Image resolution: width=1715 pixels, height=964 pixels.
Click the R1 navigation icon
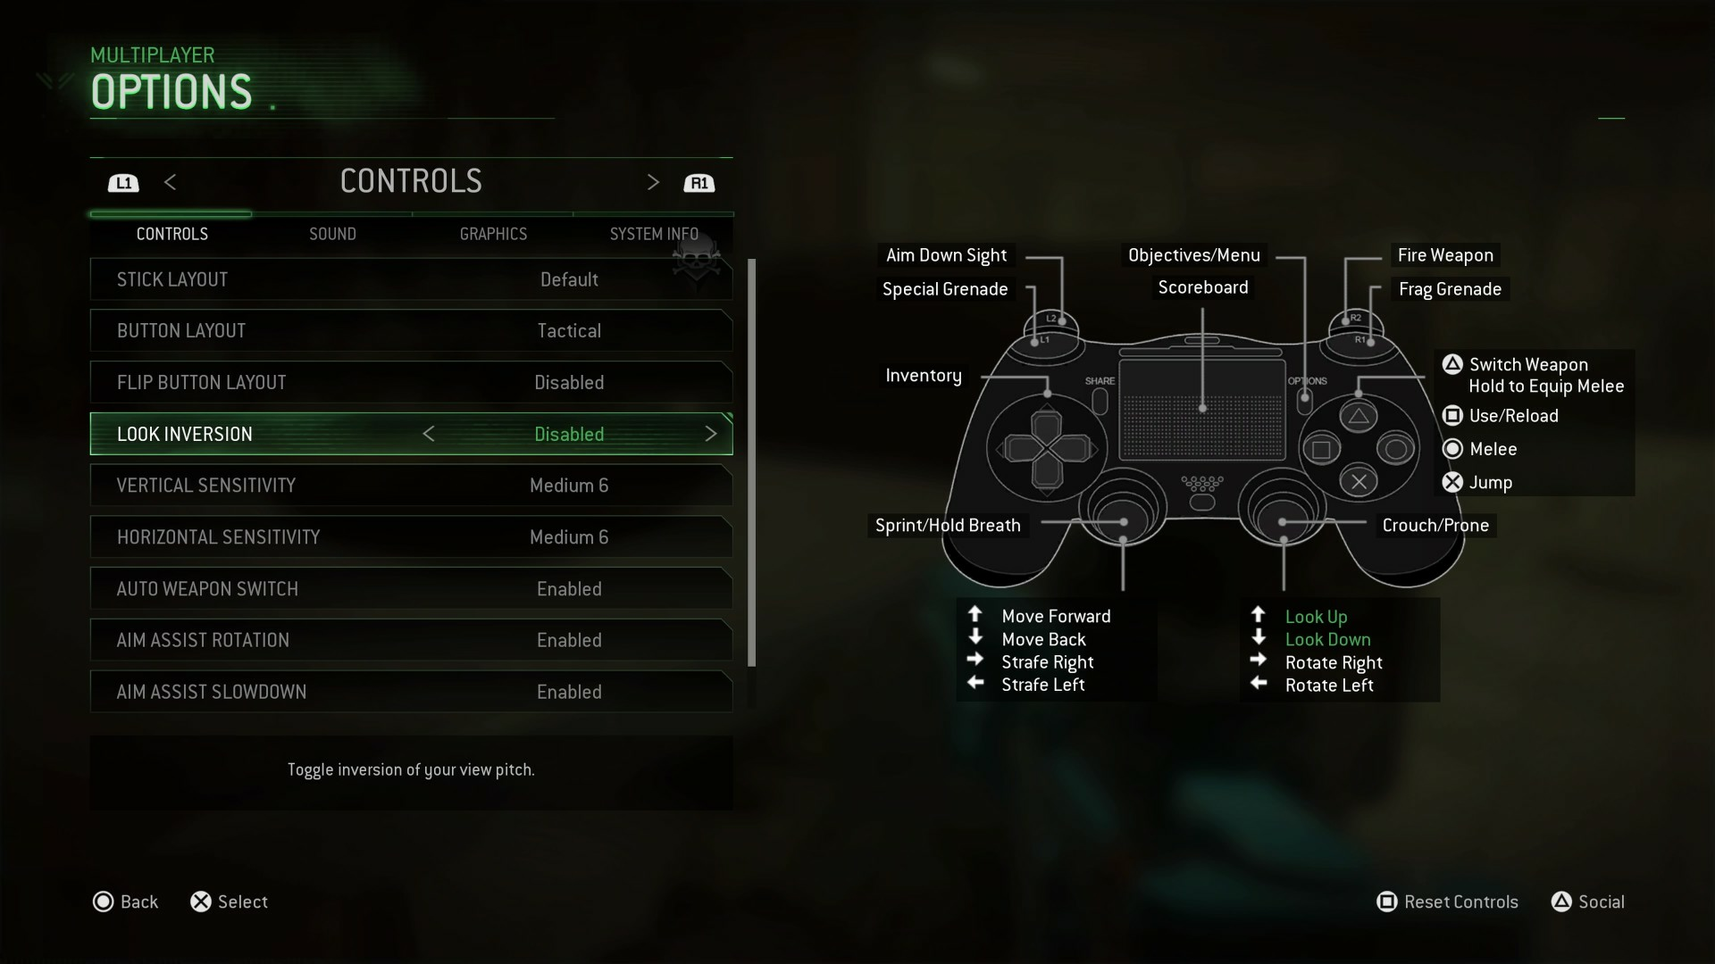[699, 182]
